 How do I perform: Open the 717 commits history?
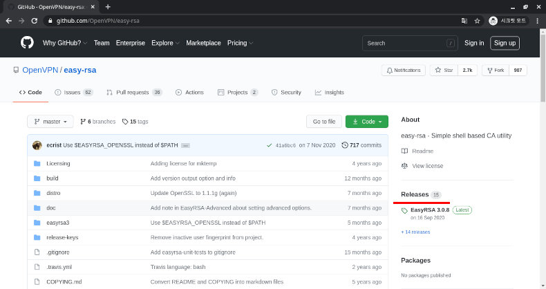361,145
